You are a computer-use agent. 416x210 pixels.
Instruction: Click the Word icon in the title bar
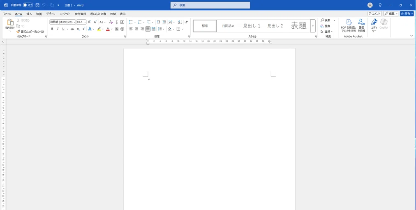coord(6,5)
